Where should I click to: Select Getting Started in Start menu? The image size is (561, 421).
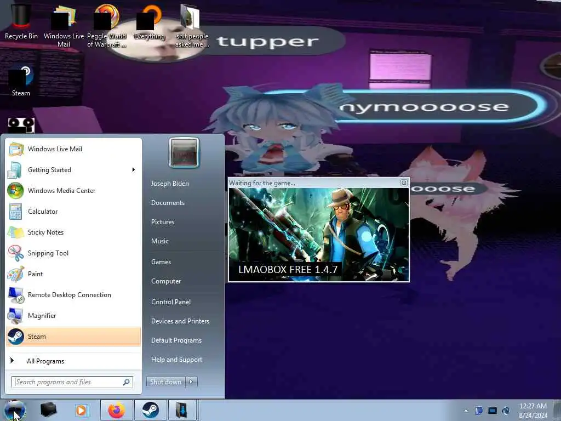(73, 170)
